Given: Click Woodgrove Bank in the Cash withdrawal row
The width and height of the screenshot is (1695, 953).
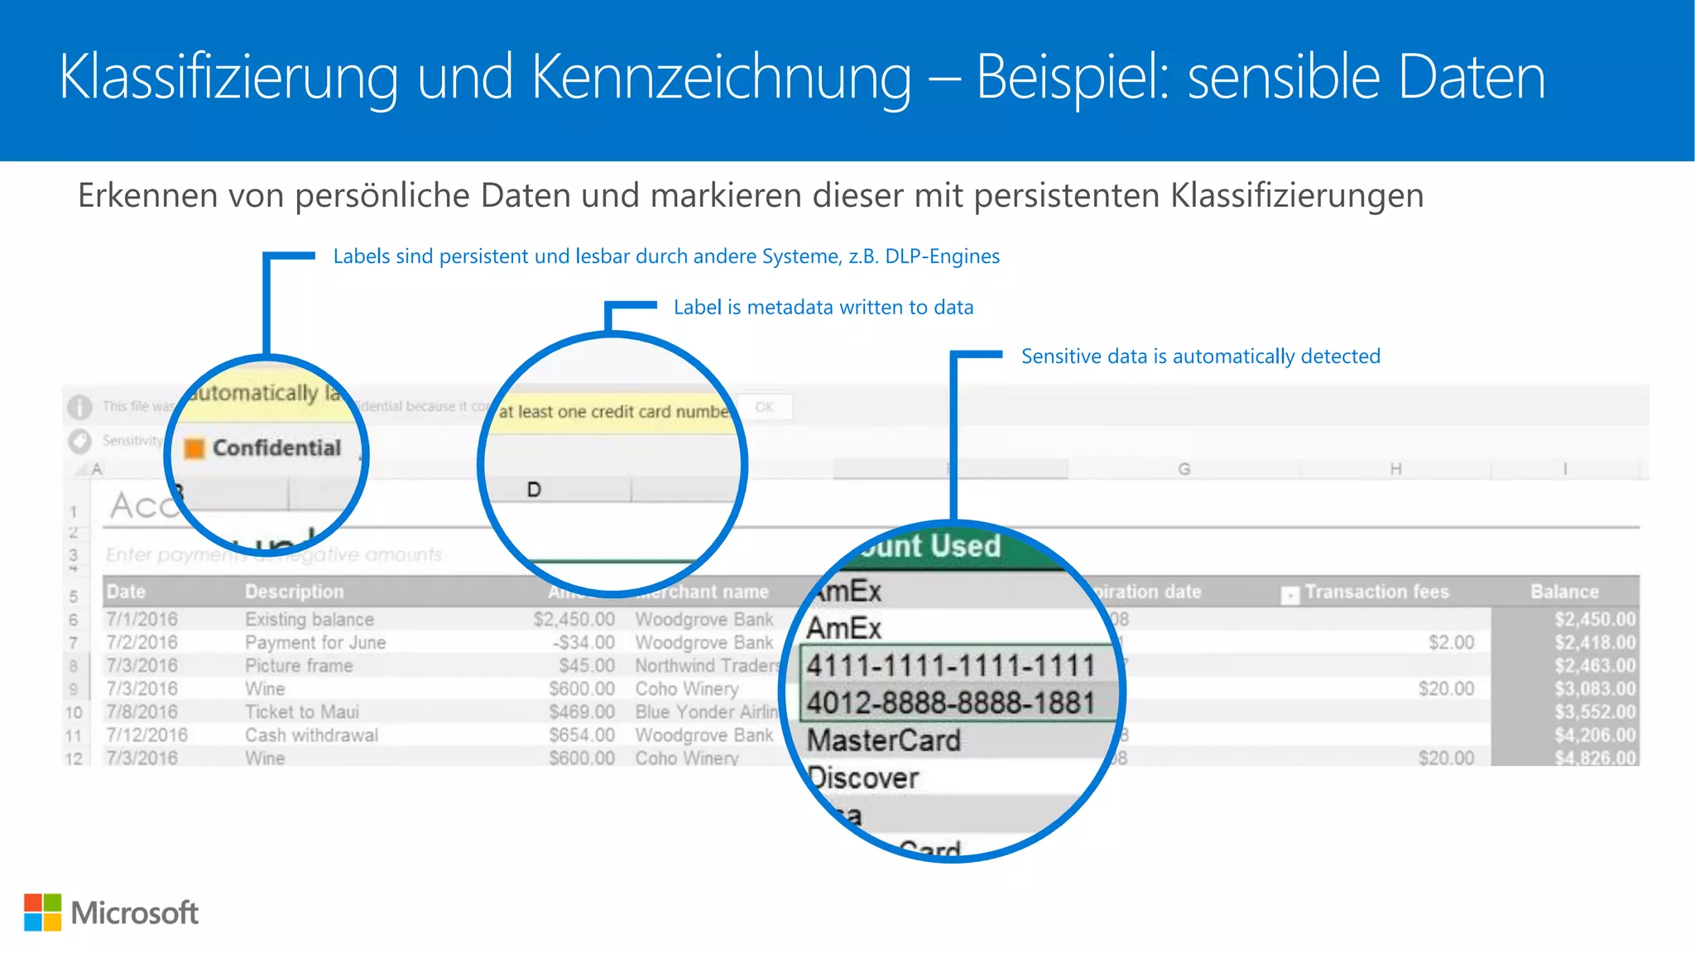Looking at the screenshot, I should 704,735.
